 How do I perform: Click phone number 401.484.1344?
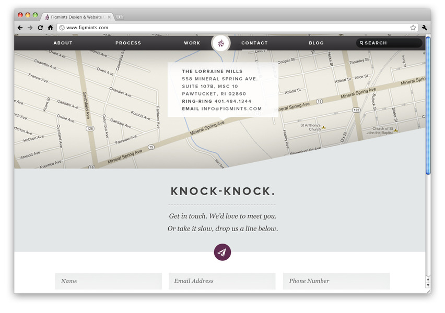tap(233, 101)
